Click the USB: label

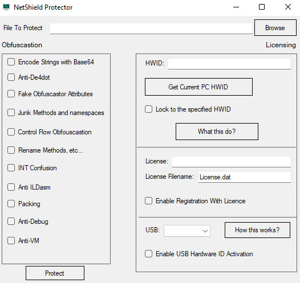point(152,229)
